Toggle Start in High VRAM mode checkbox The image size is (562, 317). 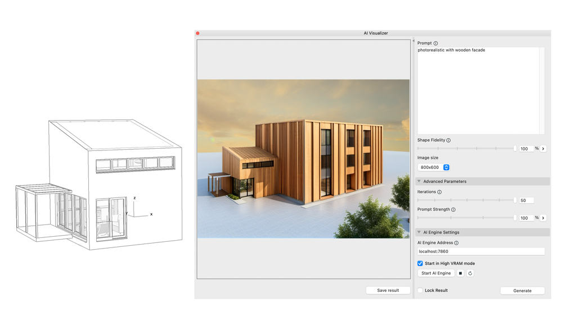pos(420,263)
